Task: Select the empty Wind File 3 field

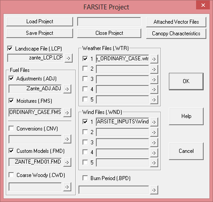Action: pyautogui.click(x=123, y=143)
